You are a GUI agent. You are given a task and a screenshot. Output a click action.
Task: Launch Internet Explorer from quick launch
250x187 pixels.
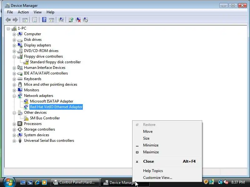[37, 182]
